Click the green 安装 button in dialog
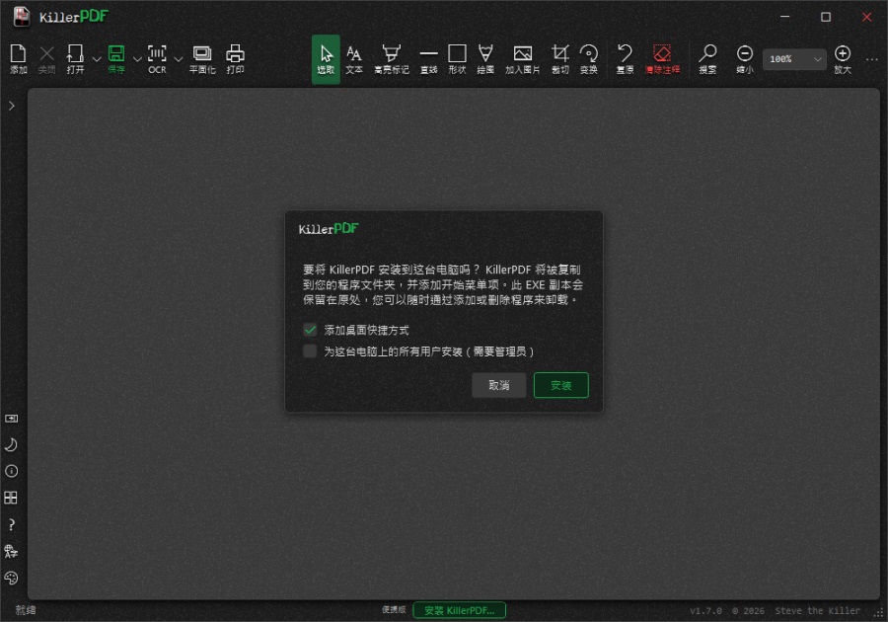 click(x=561, y=385)
